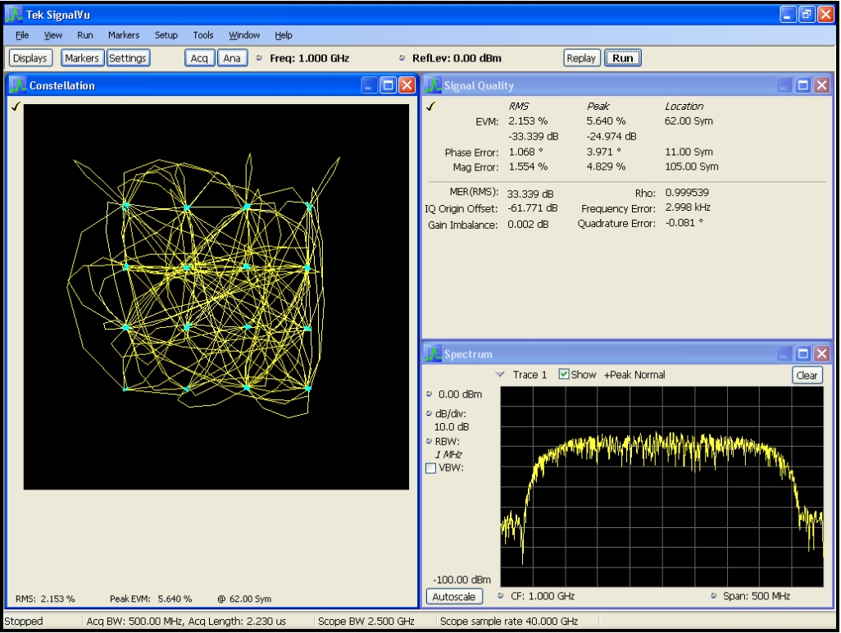Viewport: 841px width, 633px height.
Task: Click the Autoscale button
Action: tap(454, 597)
